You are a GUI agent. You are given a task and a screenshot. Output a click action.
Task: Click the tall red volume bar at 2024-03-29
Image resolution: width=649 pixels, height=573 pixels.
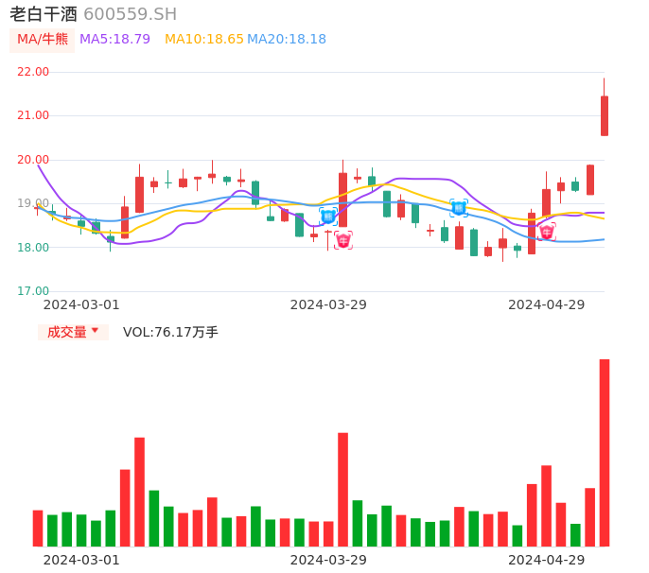tap(343, 490)
